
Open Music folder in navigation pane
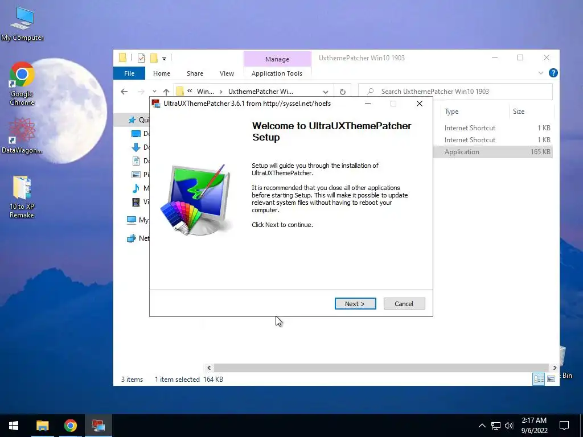point(141,188)
